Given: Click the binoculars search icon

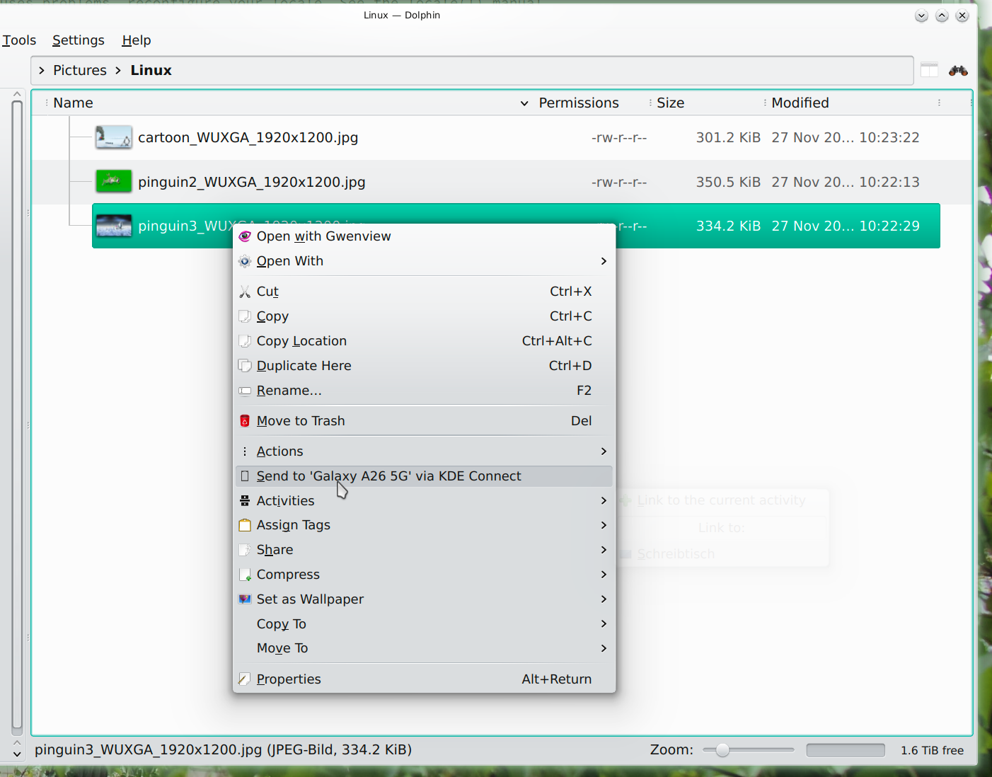Looking at the screenshot, I should pyautogui.click(x=958, y=71).
